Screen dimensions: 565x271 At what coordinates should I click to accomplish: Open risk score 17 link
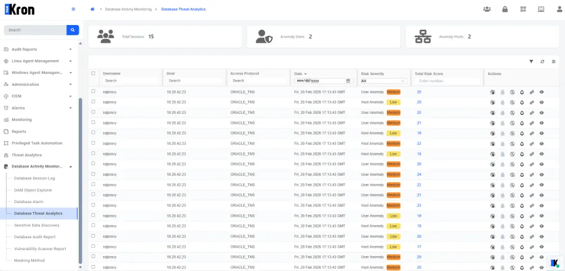pyautogui.click(x=419, y=247)
